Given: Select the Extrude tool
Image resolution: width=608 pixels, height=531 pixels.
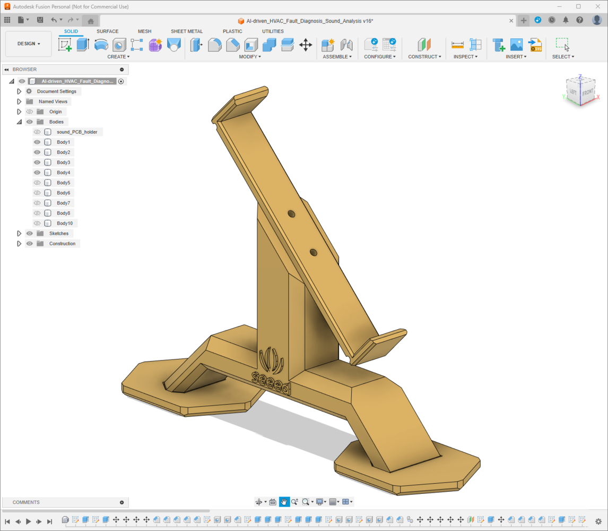Looking at the screenshot, I should pos(82,45).
